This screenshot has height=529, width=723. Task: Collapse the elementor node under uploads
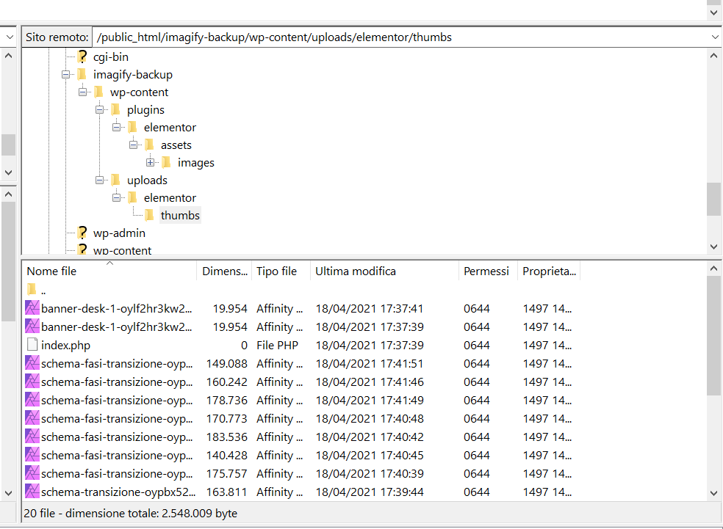(x=117, y=197)
